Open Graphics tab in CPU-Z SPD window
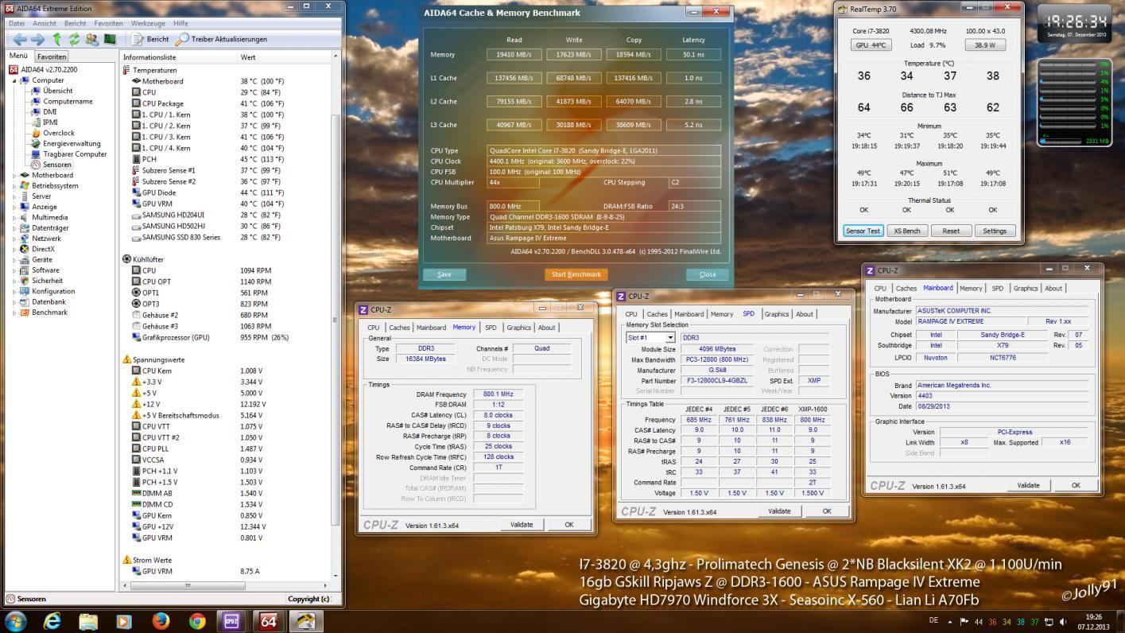Image resolution: width=1125 pixels, height=633 pixels. 777,314
